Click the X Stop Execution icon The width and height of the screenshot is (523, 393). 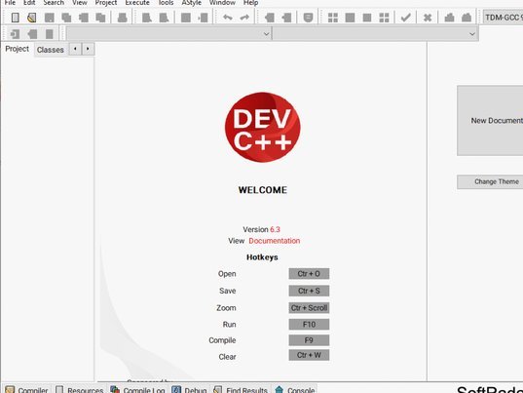pos(428,18)
